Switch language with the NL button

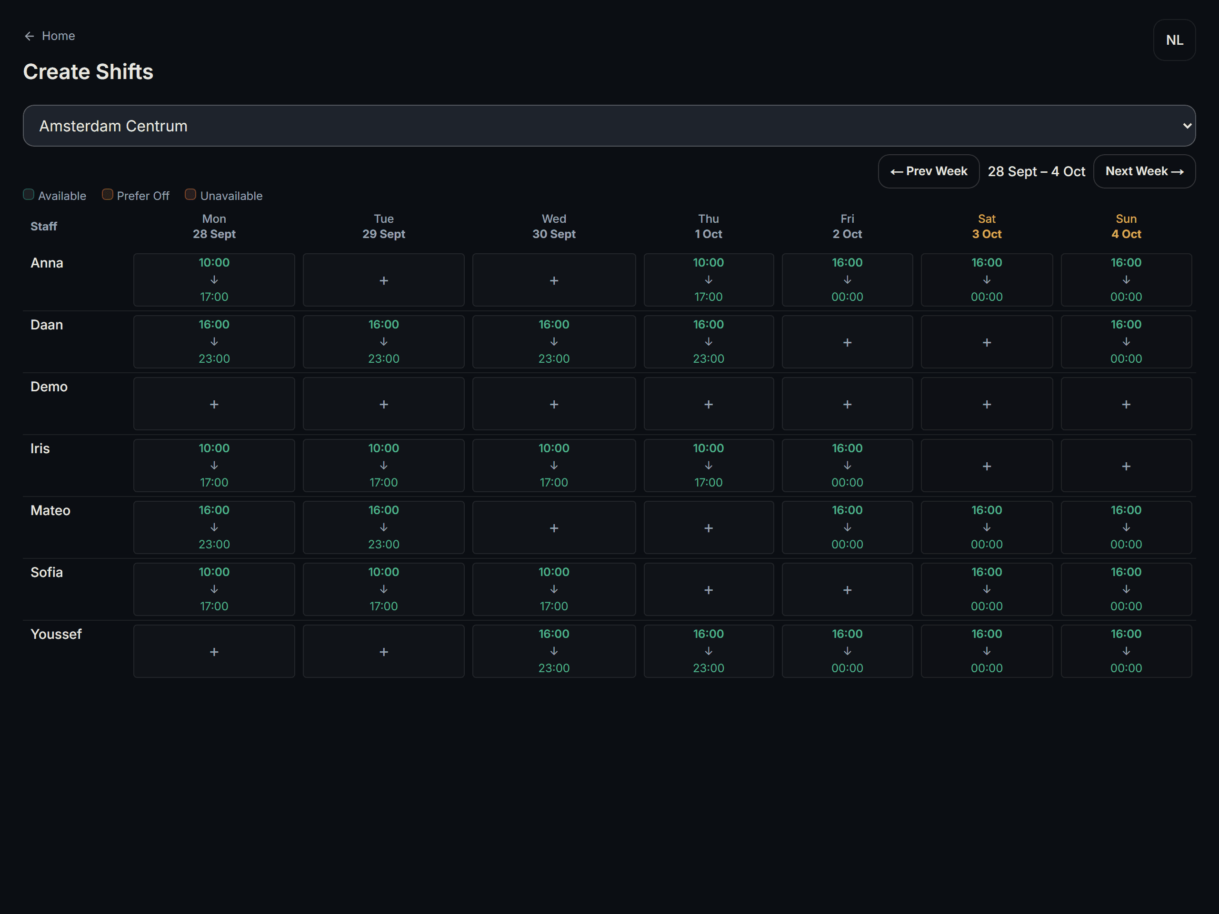tap(1174, 40)
